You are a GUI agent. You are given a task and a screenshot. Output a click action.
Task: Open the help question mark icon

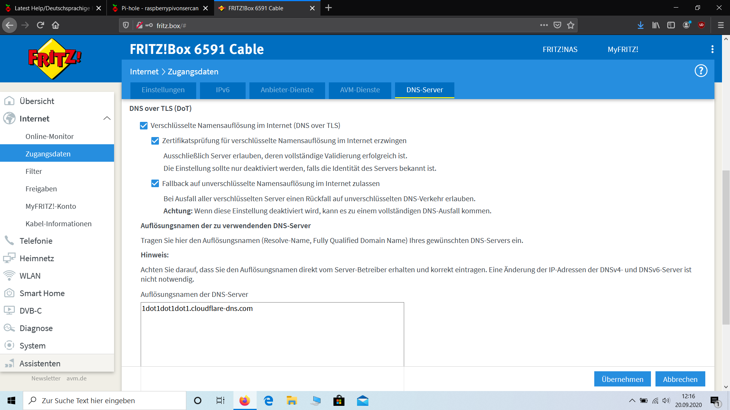(701, 71)
